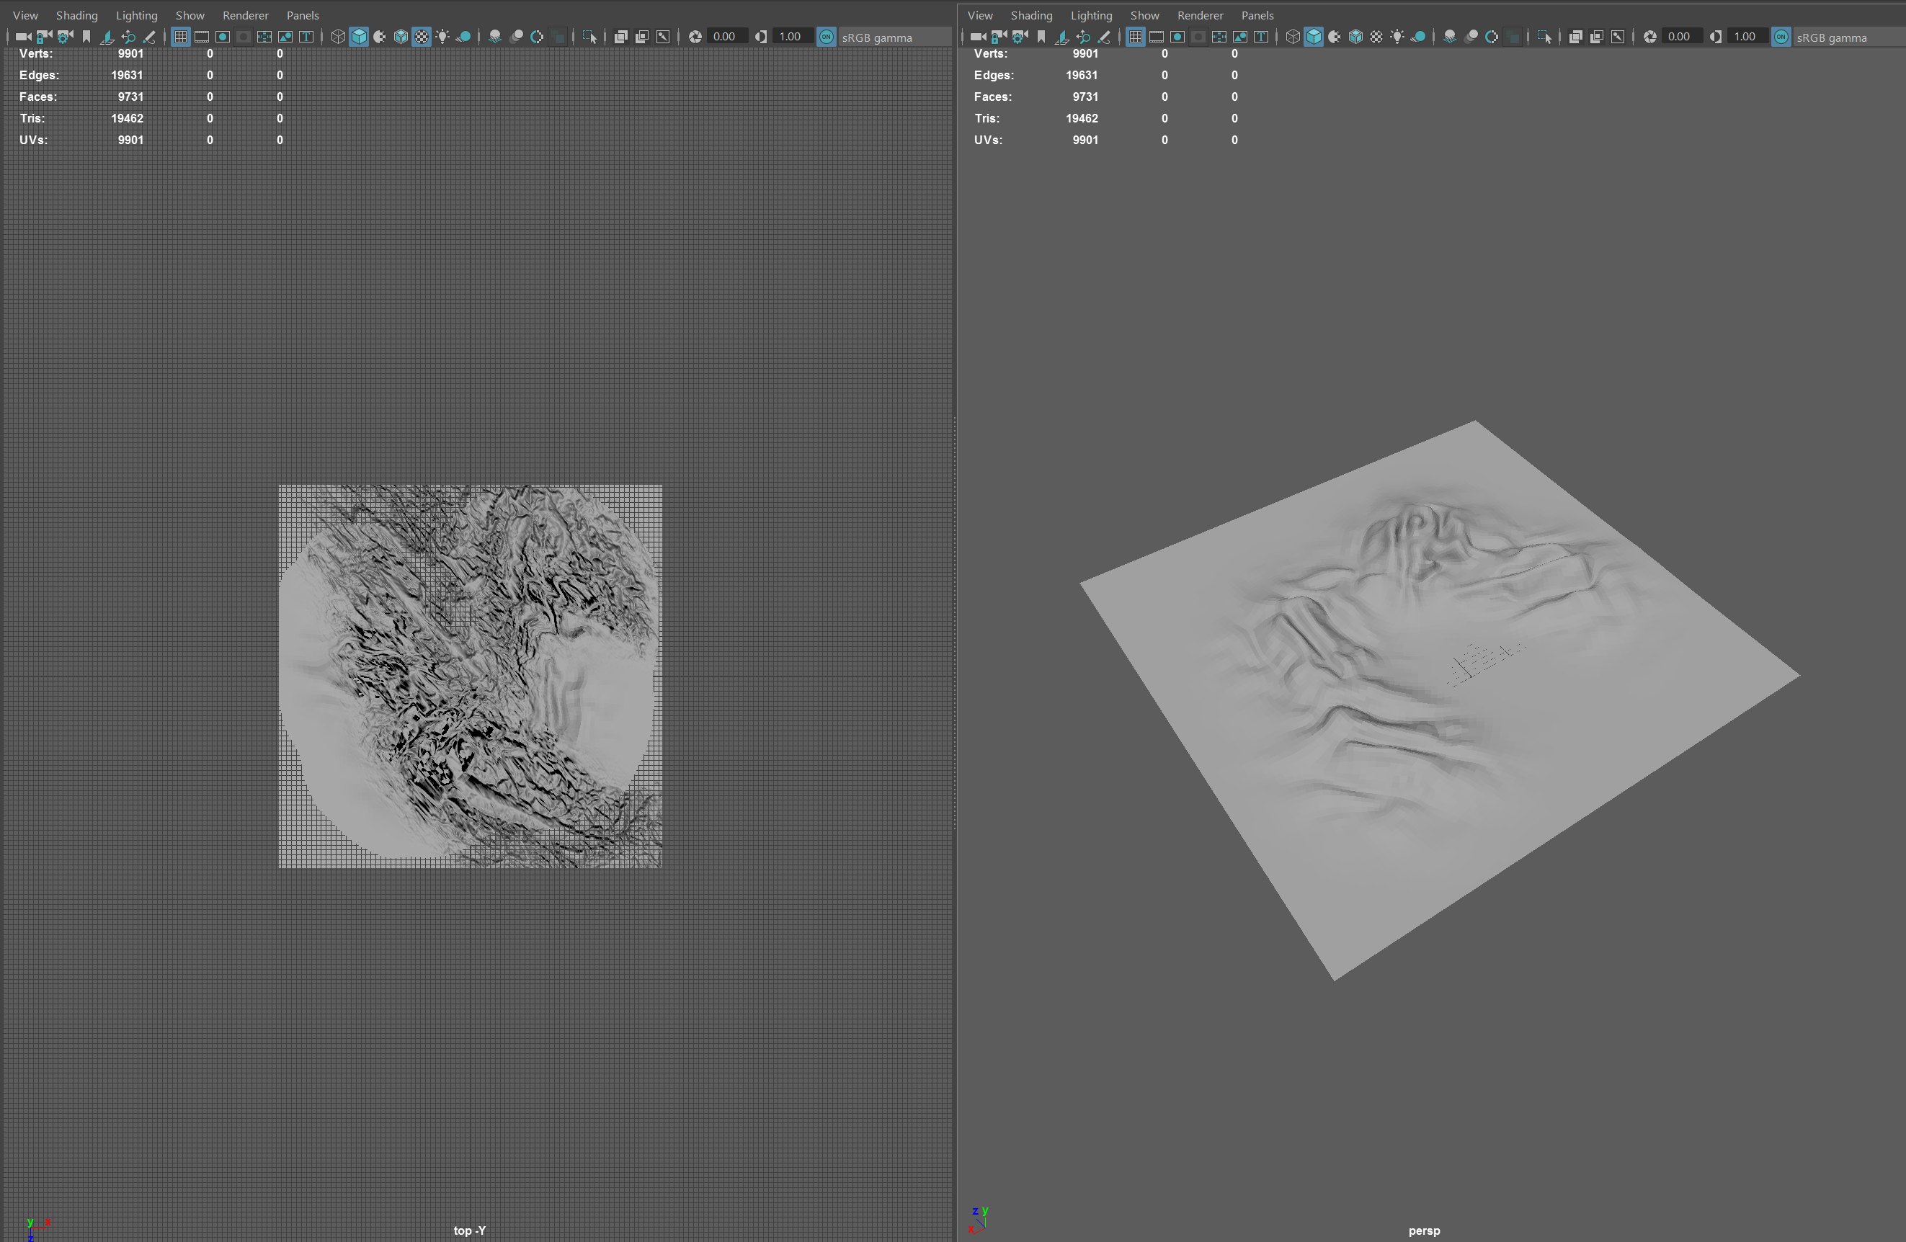Open the grease pencil tool
Screen dimensions: 1906x1242
coord(149,37)
